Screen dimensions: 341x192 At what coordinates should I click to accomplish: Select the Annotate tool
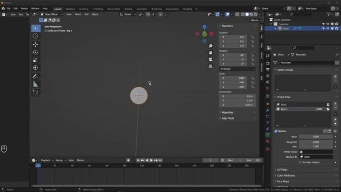pos(36,76)
